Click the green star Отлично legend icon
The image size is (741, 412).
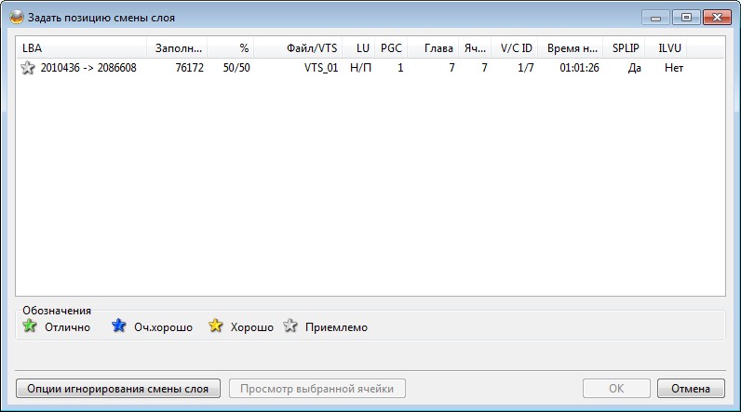pyautogui.click(x=29, y=326)
